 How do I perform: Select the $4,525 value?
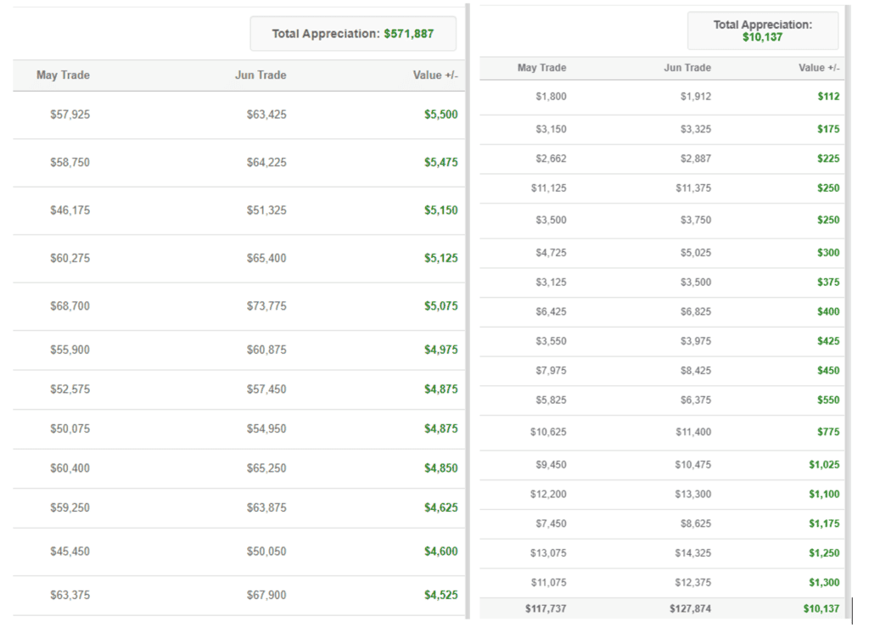[441, 596]
